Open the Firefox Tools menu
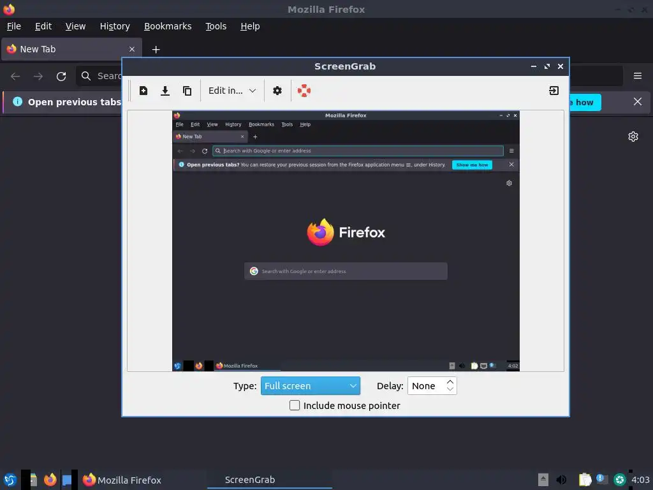Viewport: 653px width, 490px height. tap(216, 26)
